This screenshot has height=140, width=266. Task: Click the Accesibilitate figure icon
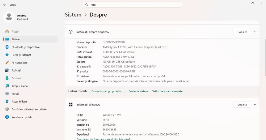point(7,101)
